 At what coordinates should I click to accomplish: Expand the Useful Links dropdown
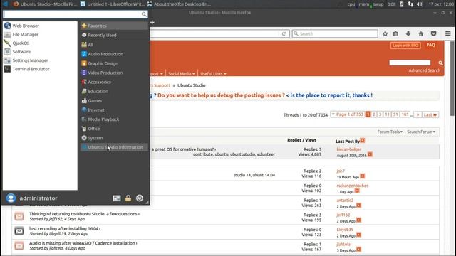pyautogui.click(x=213, y=74)
